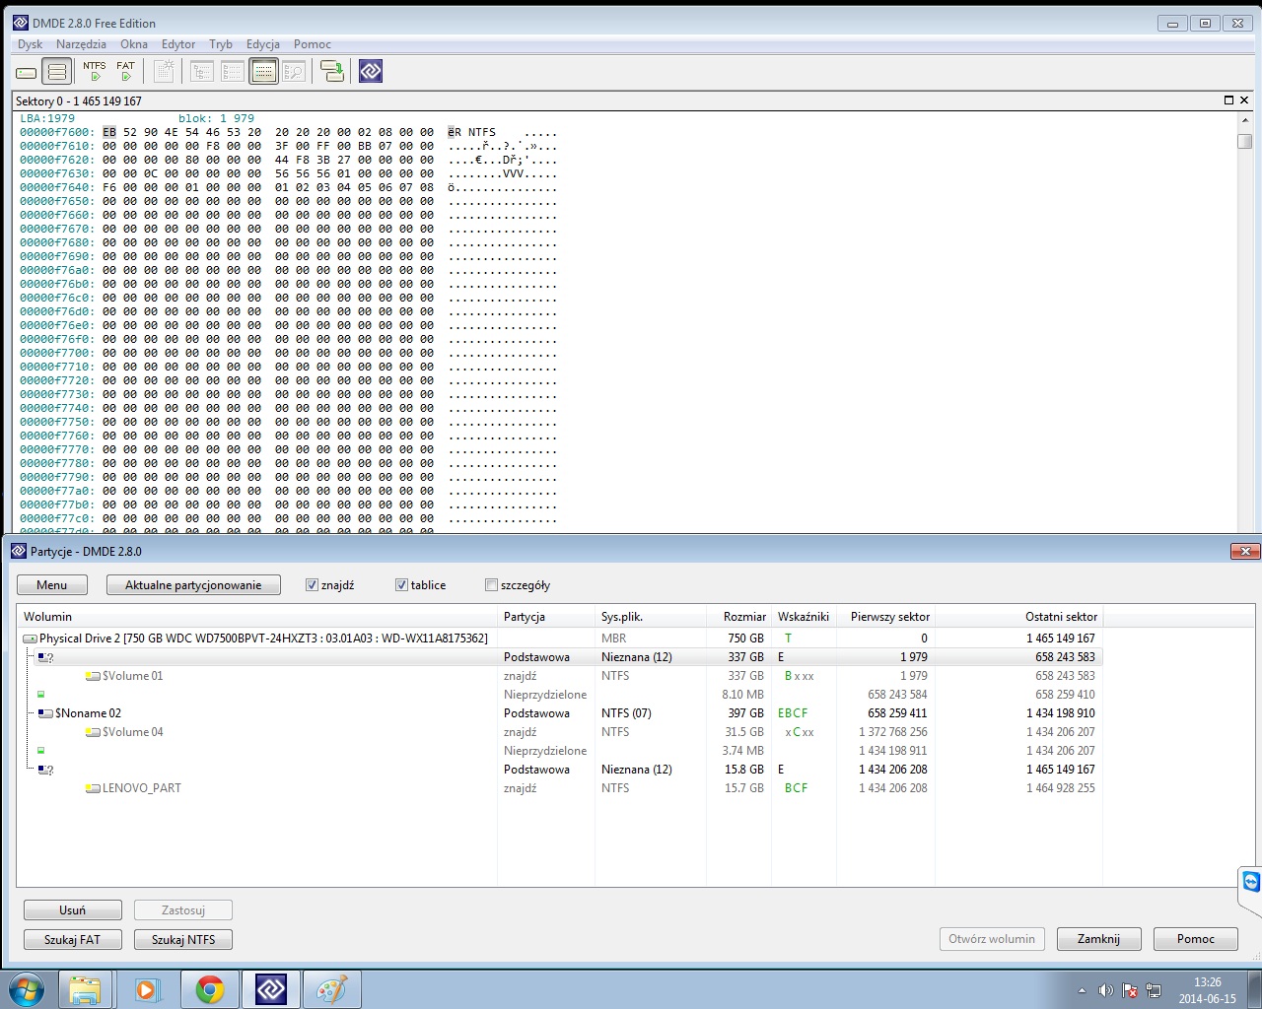The height and width of the screenshot is (1009, 1262).
Task: Click the Zamknij button
Action: [x=1098, y=939]
